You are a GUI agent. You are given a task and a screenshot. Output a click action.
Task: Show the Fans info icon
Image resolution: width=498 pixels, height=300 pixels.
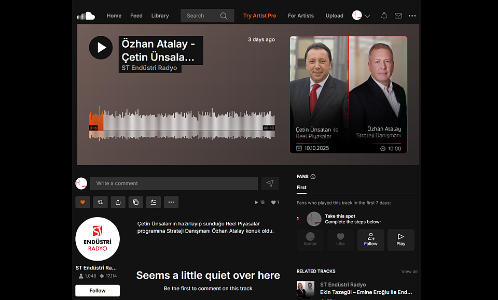tap(313, 177)
